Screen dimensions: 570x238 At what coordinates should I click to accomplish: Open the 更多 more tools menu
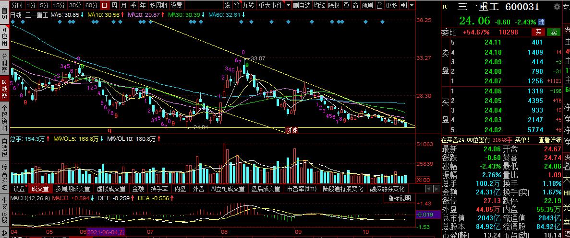[x=391, y=5]
